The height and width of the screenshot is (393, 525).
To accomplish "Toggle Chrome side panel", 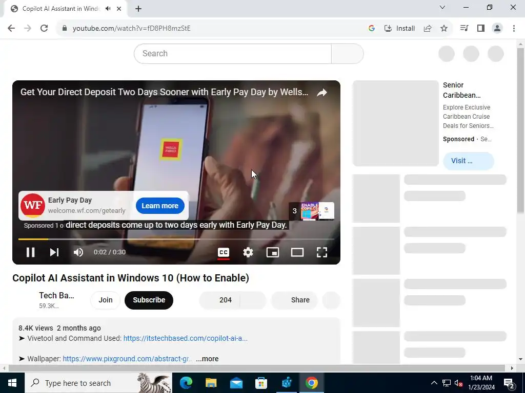I will (x=481, y=29).
